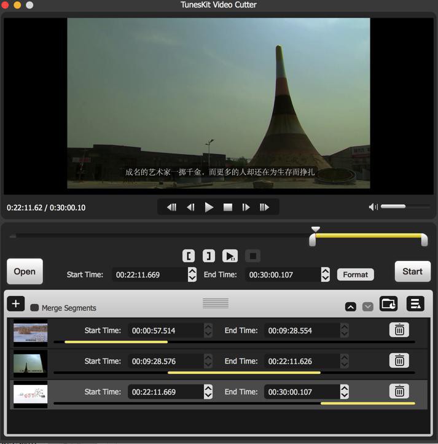
Task: Adjust the volume slider
Action: (x=405, y=207)
